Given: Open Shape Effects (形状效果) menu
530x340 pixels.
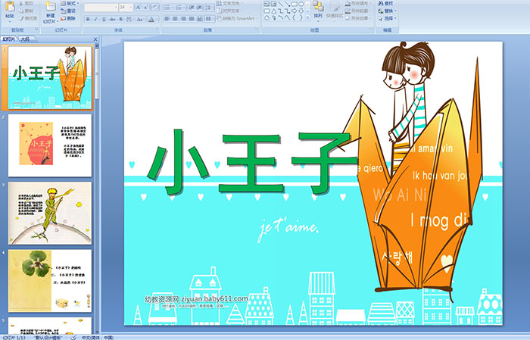Looking at the screenshot, I should pos(357,18).
